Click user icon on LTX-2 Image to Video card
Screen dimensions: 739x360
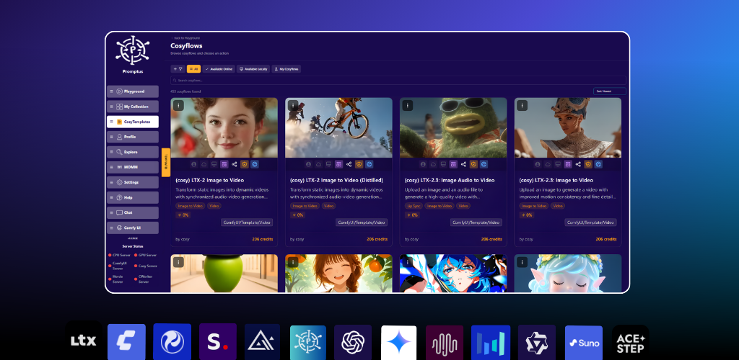click(193, 164)
